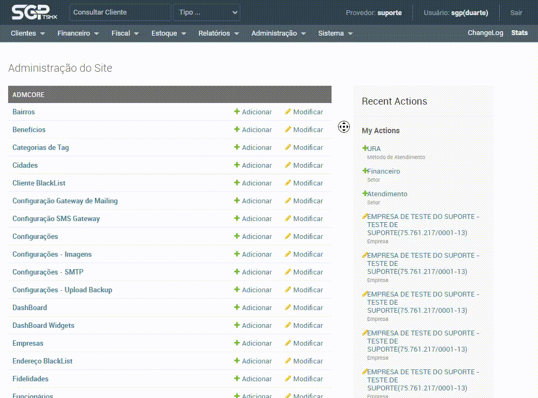The height and width of the screenshot is (398, 538).
Task: Click the plus icon for Cidades row
Action: coord(237,165)
